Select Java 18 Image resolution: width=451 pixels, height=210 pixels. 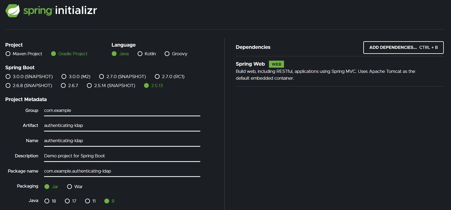click(47, 201)
